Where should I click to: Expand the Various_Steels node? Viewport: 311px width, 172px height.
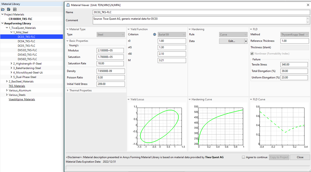point(7,95)
